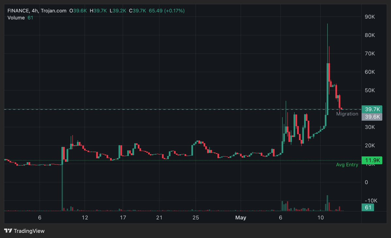Select the low value L39.2K in legend
The width and height of the screenshot is (391, 238).
(118, 11)
